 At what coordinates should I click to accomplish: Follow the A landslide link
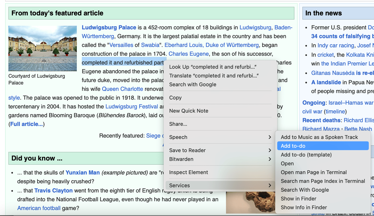coord(326,82)
